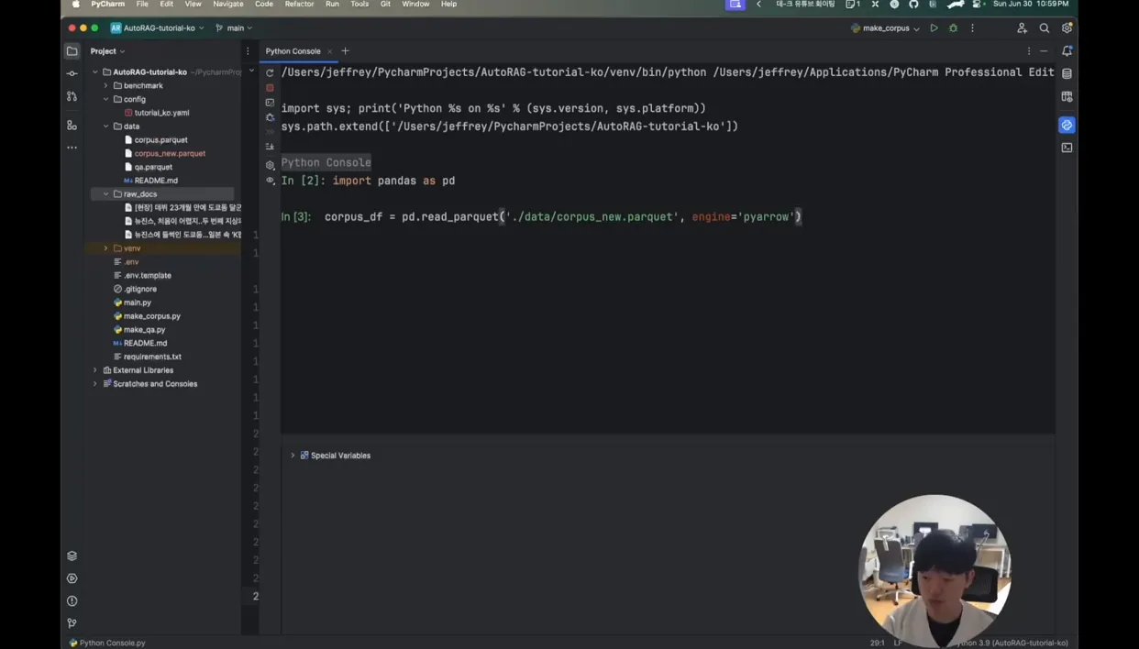Open console settings gear icon
The height and width of the screenshot is (649, 1139).
270,165
